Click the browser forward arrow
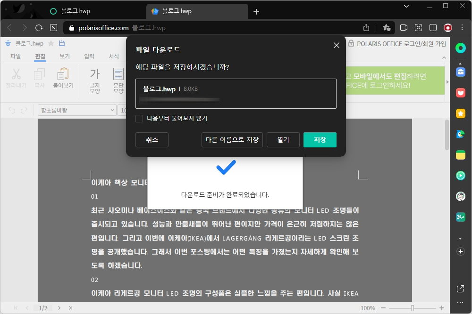This screenshot has height=314, width=472. [x=25, y=28]
